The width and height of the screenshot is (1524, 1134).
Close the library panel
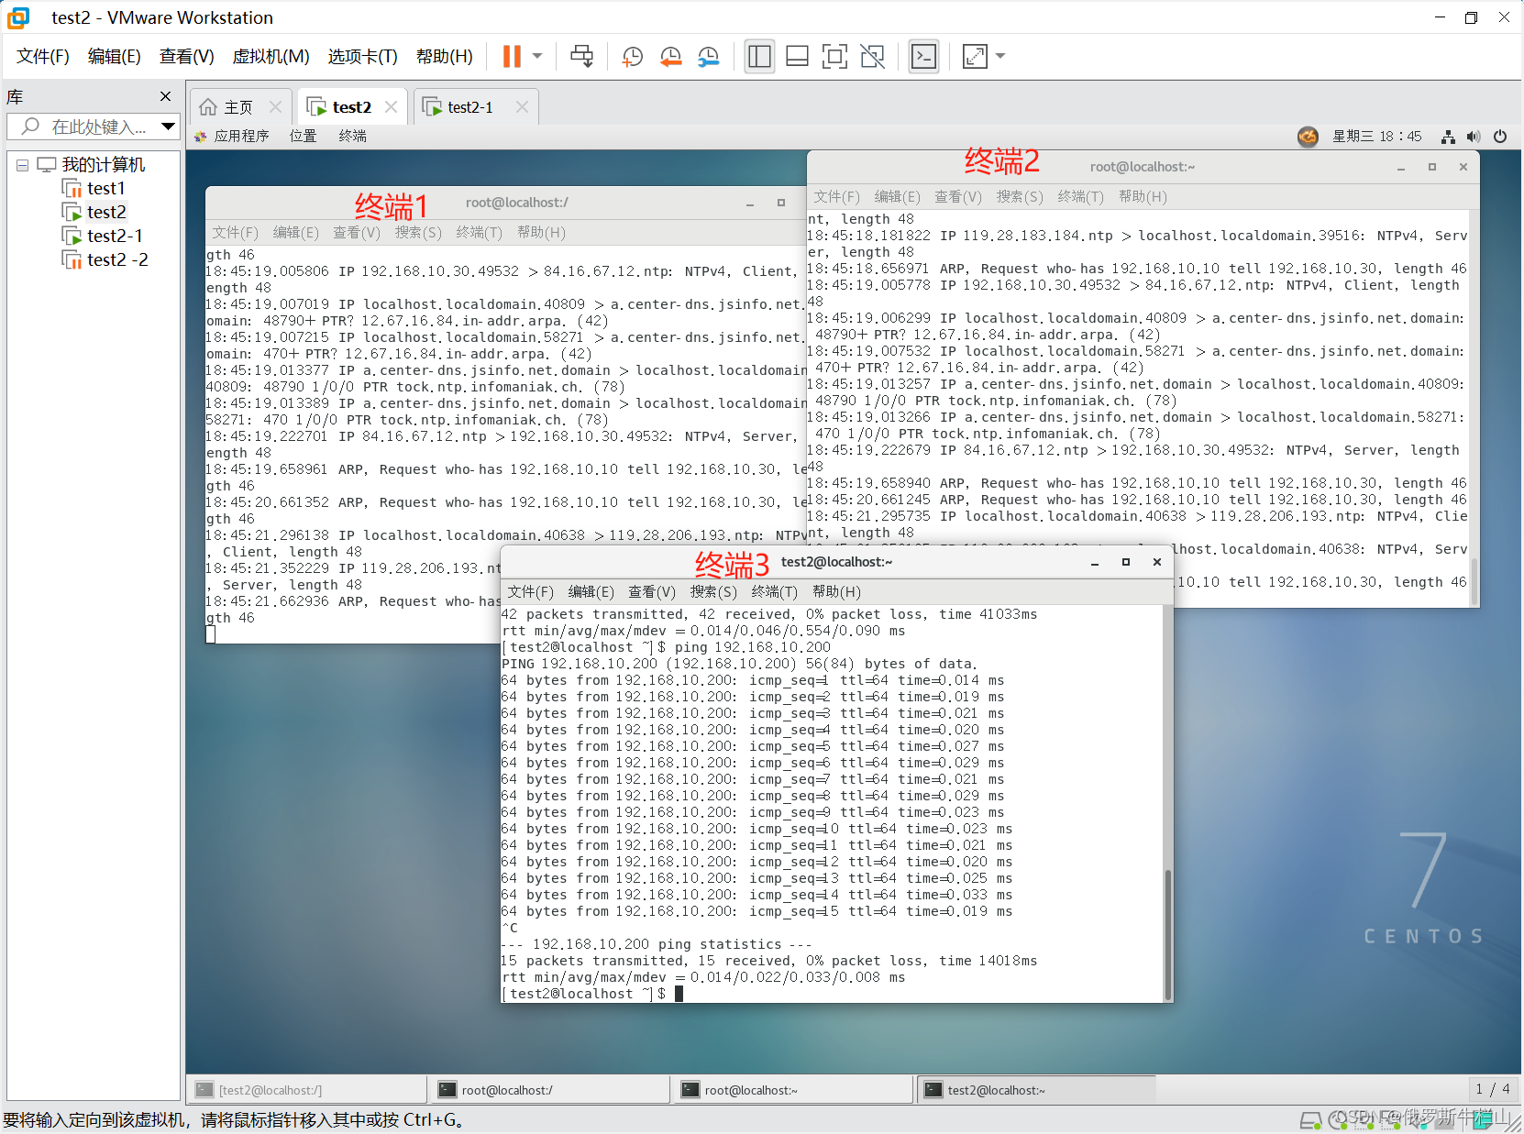pos(165,96)
